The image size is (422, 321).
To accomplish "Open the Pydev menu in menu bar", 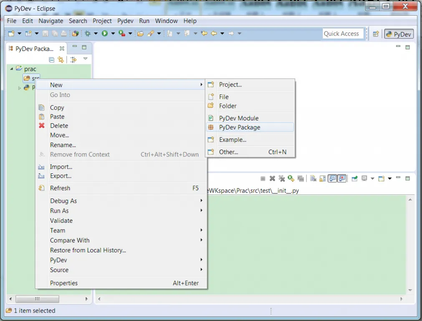I will pyautogui.click(x=125, y=21).
